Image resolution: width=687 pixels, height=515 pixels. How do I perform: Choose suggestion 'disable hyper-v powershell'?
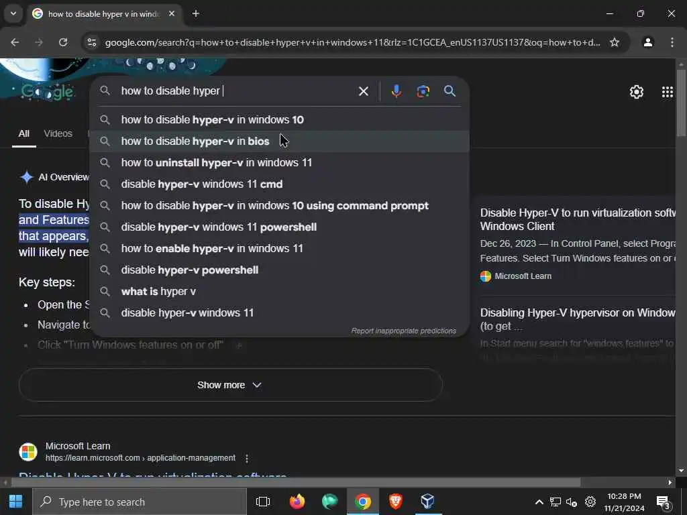(280, 270)
